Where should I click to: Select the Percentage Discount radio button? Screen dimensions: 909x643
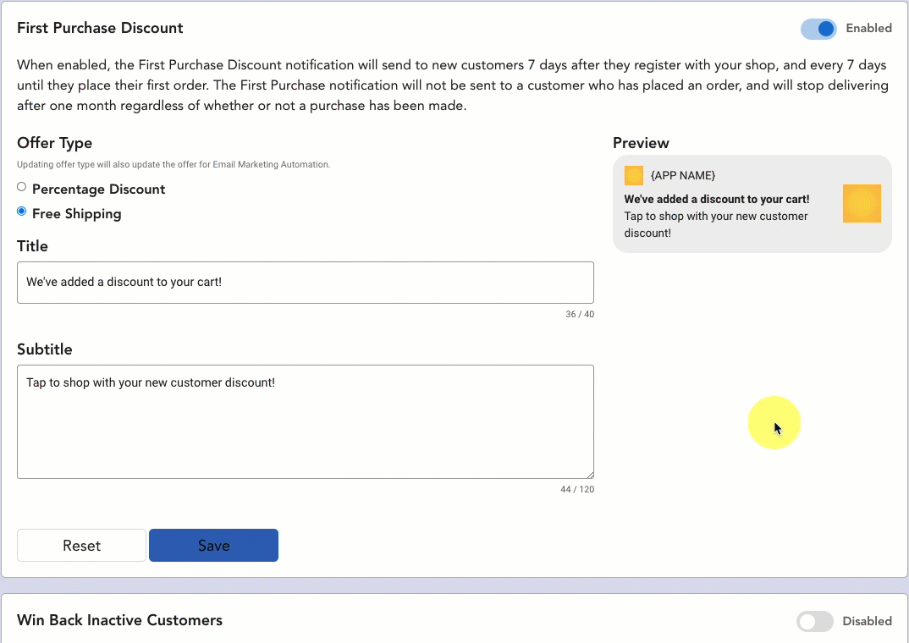tap(22, 187)
